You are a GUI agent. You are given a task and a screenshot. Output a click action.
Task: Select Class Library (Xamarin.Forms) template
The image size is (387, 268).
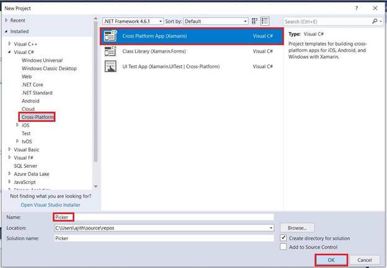(192, 51)
